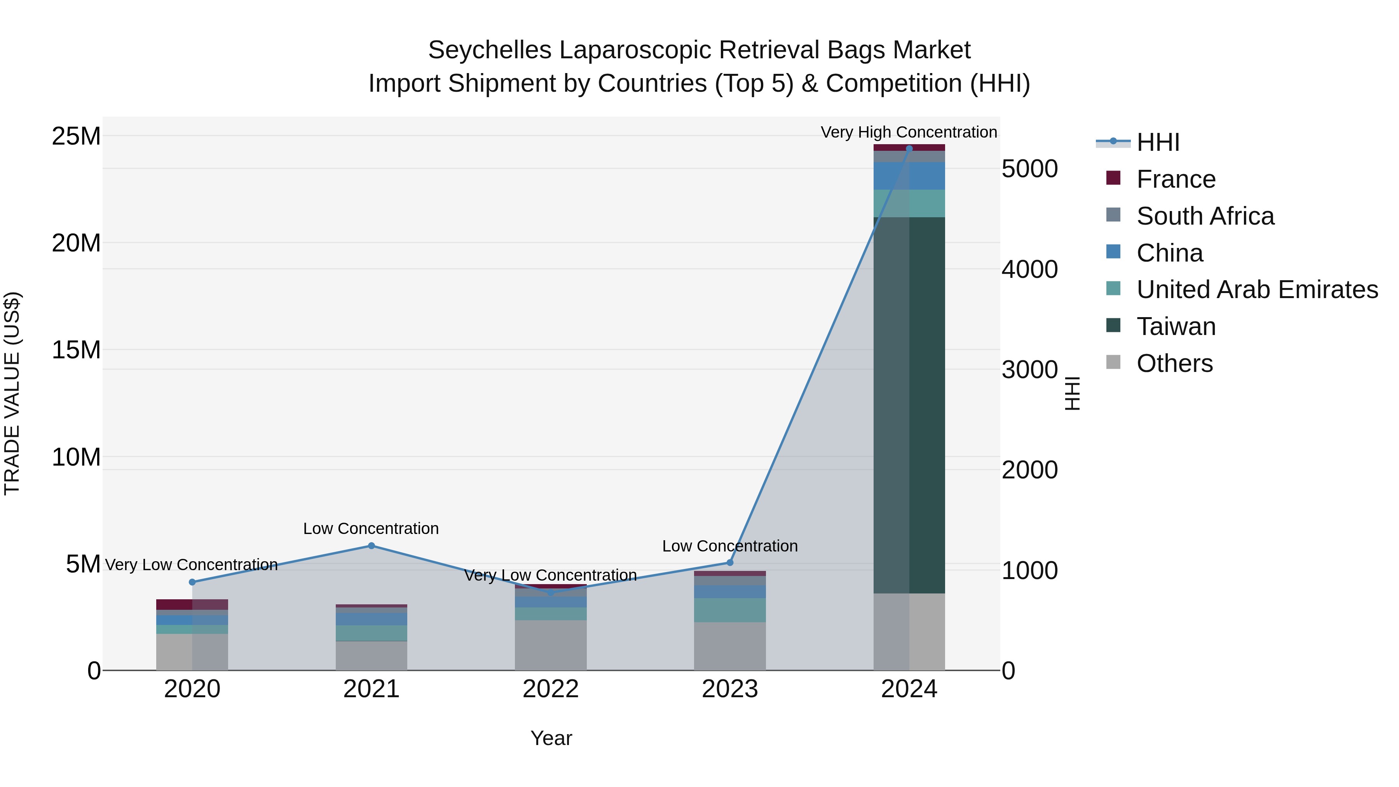Click the 2020 HHI data point

click(192, 582)
